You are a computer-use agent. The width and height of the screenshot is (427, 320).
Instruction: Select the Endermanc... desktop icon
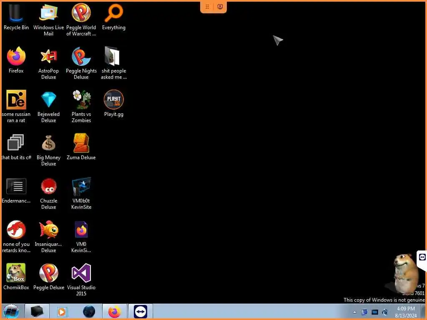[16, 190]
